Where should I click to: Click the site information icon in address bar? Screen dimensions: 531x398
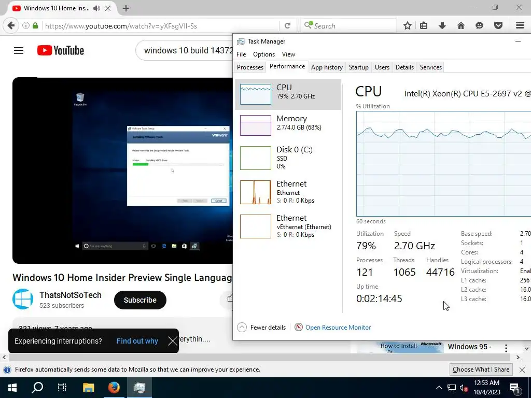[26, 26]
